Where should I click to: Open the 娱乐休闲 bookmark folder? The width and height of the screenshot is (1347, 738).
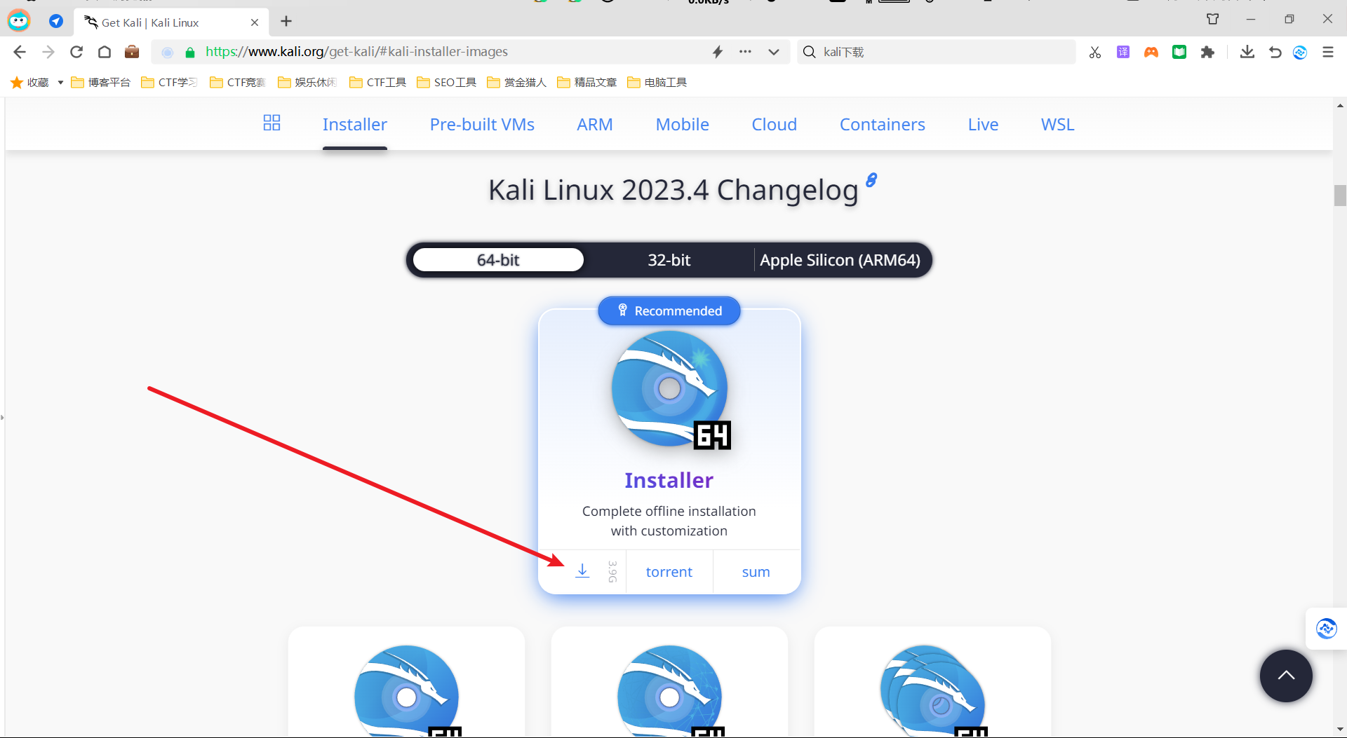pos(307,82)
